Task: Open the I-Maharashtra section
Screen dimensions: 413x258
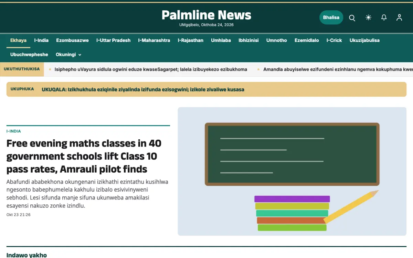Action: [154, 40]
